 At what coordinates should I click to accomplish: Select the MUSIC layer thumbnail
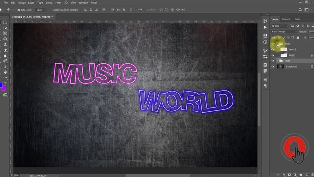point(284,55)
